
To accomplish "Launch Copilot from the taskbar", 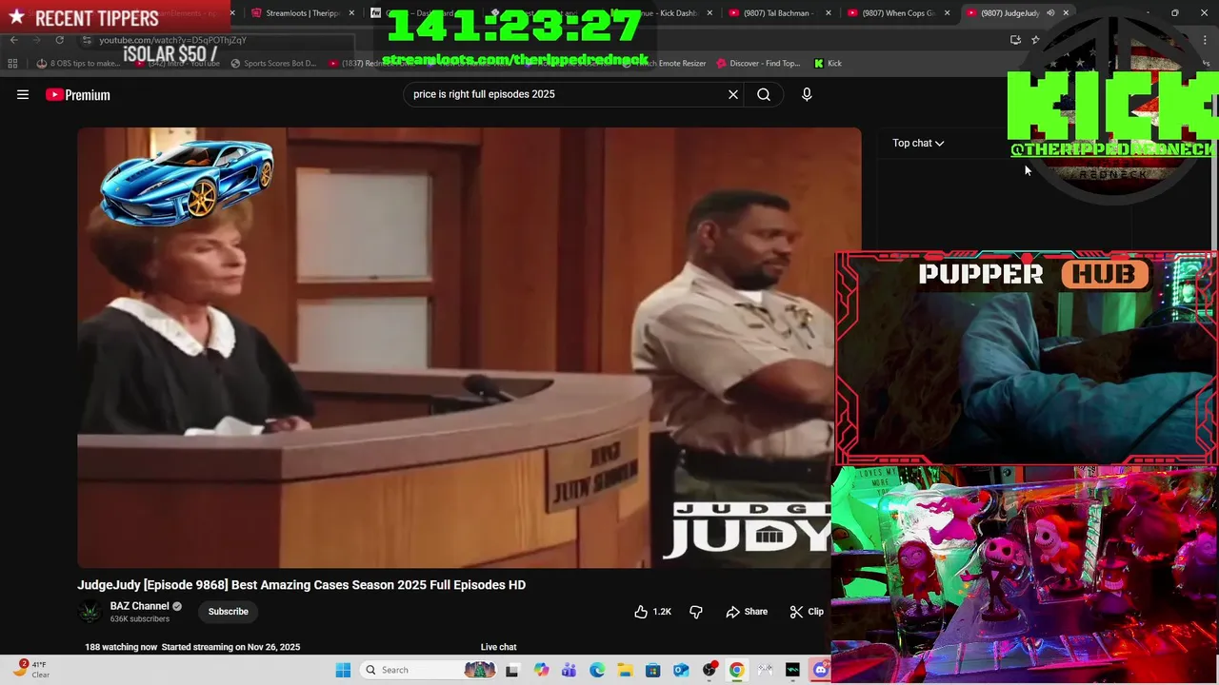I will click(x=541, y=670).
